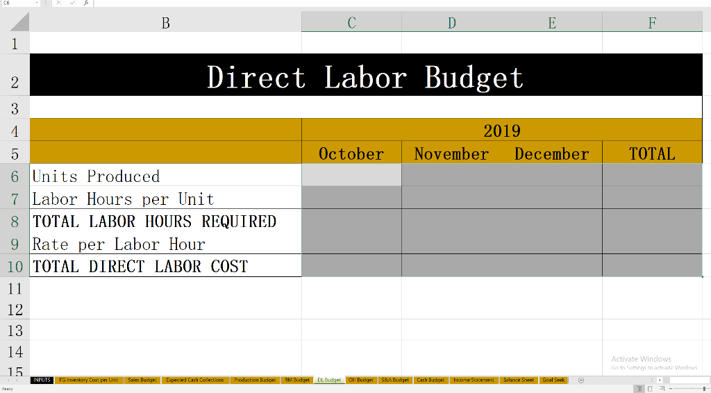Click the confirm entry checkmark icon
This screenshot has height=393, width=711.
72,3
